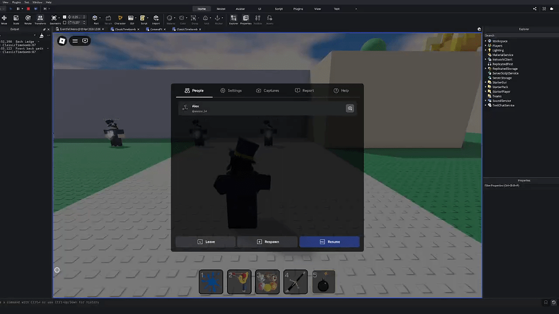Switch to the Avatar ribbon tab
The height and width of the screenshot is (314, 559).
[240, 9]
